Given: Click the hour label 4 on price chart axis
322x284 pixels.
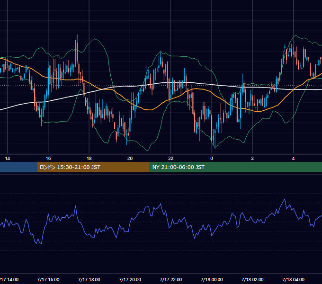Looking at the screenshot, I should coord(293,159).
